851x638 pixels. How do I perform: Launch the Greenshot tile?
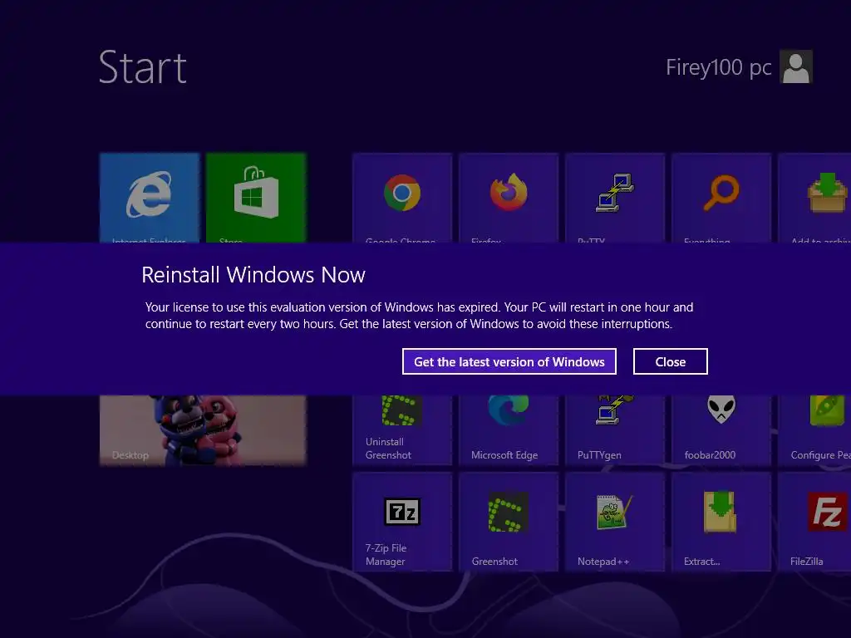(x=509, y=522)
